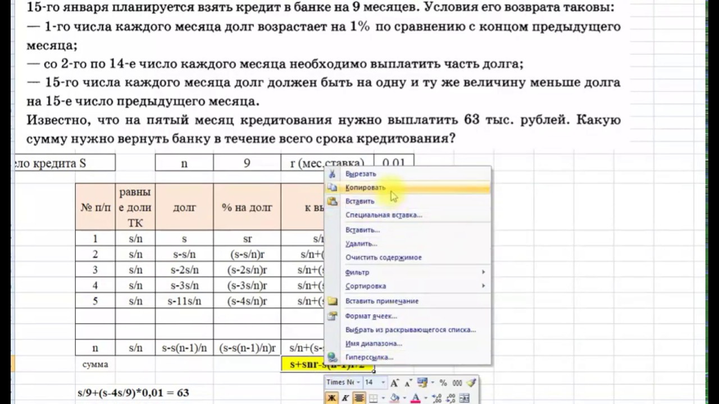
Task: Open font color dropdown arrow
Action: point(426,398)
